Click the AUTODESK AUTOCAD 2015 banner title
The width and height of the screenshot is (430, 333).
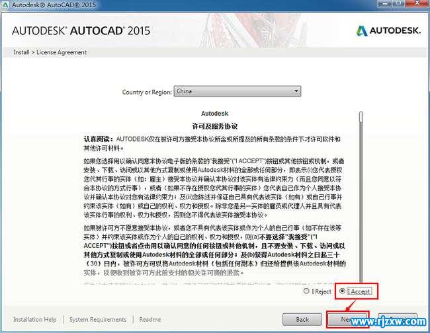(x=81, y=30)
